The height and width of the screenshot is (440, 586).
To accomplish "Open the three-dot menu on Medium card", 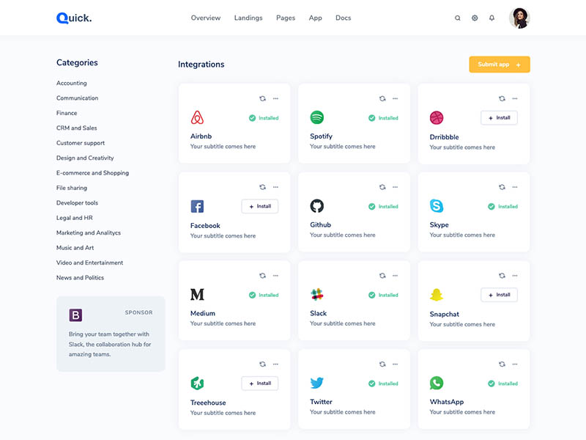I will (275, 276).
